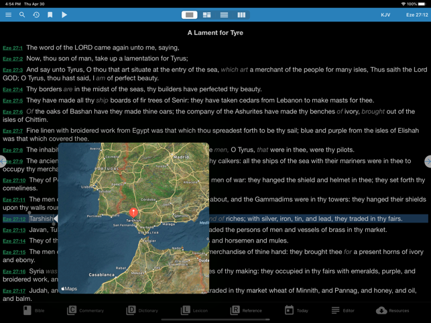Open the Resources download tab
Screen dimensions: 431x323
(393, 311)
